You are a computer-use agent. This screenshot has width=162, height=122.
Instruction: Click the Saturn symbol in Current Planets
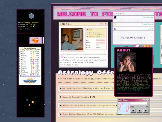(19, 64)
